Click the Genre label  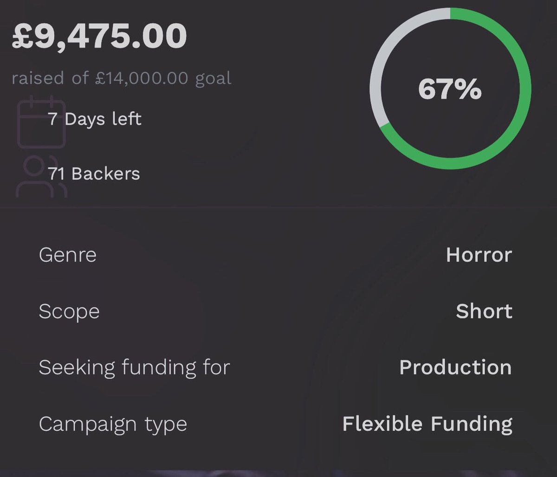tap(68, 255)
